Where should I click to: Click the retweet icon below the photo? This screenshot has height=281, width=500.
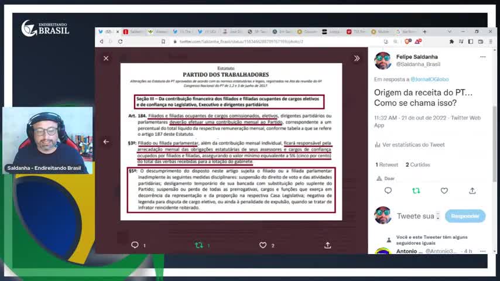[199, 245]
